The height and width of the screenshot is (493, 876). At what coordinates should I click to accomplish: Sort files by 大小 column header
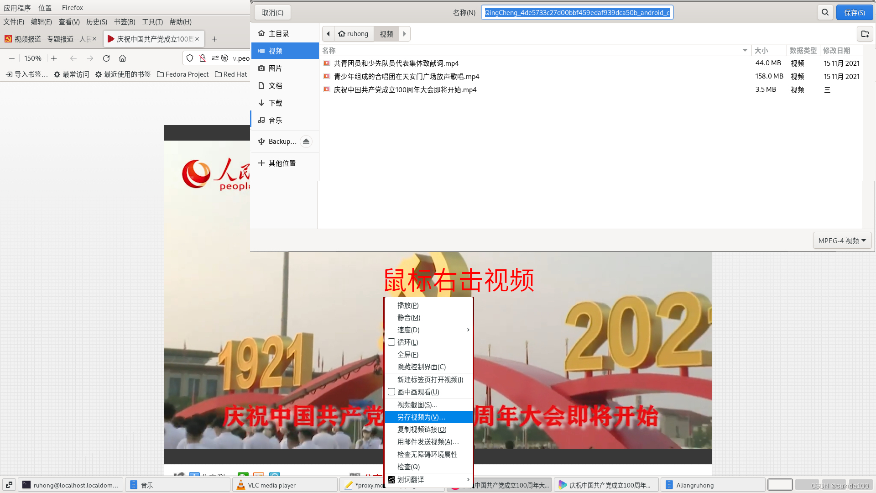(769, 51)
